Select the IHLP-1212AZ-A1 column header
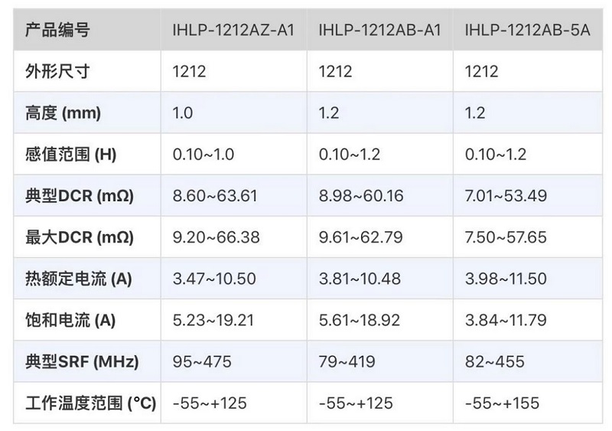The width and height of the screenshot is (612, 431). coord(233,30)
